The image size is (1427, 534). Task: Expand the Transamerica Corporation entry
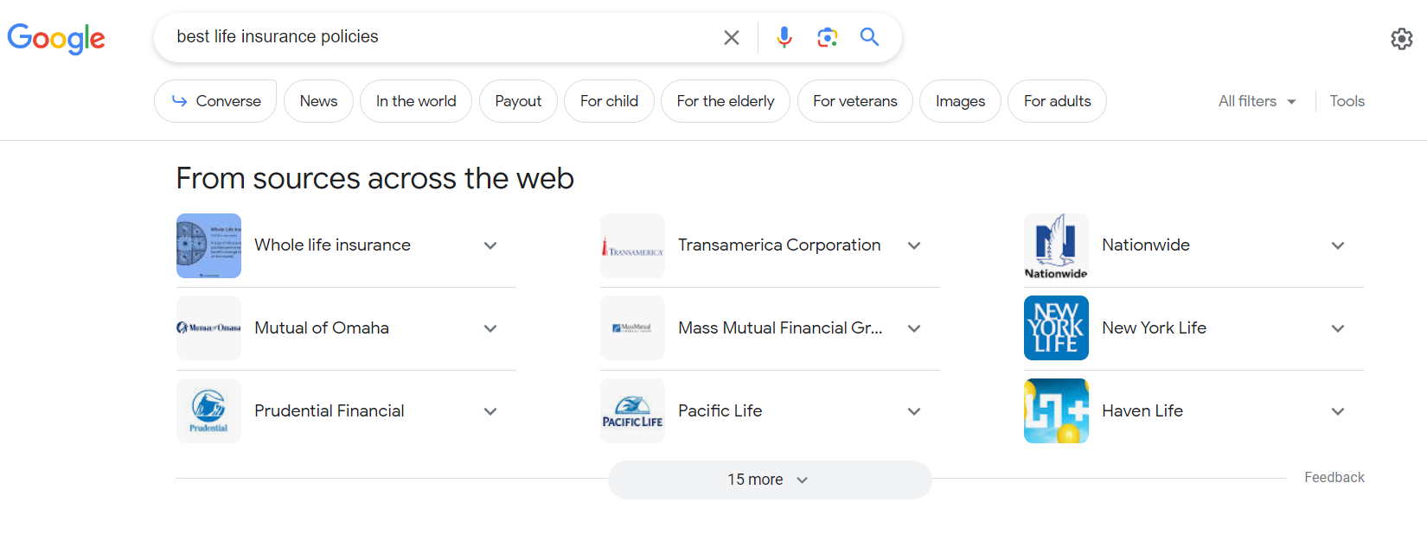(x=914, y=245)
